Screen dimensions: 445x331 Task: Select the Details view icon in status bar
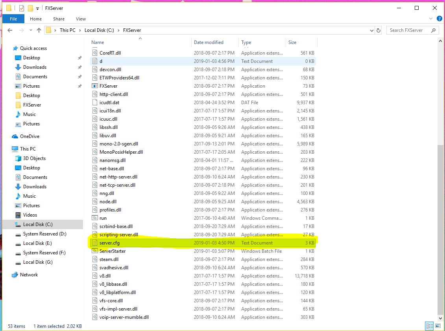[430, 326]
